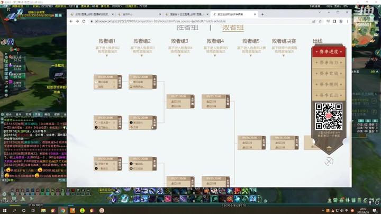The height and width of the screenshot is (214, 381).
Task: Select the 败者组 losers bracket tab
Action: click(233, 28)
